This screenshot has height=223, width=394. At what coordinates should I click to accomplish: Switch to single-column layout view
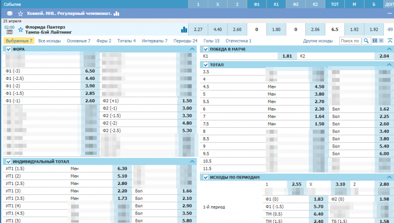[x=382, y=41]
